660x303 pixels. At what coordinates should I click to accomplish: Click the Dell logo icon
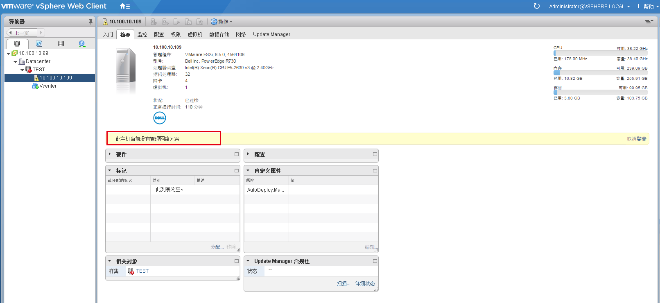pos(160,118)
